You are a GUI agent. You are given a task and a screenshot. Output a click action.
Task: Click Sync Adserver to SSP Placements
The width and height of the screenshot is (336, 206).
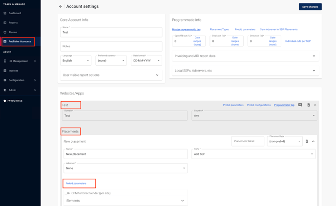[x=279, y=30]
